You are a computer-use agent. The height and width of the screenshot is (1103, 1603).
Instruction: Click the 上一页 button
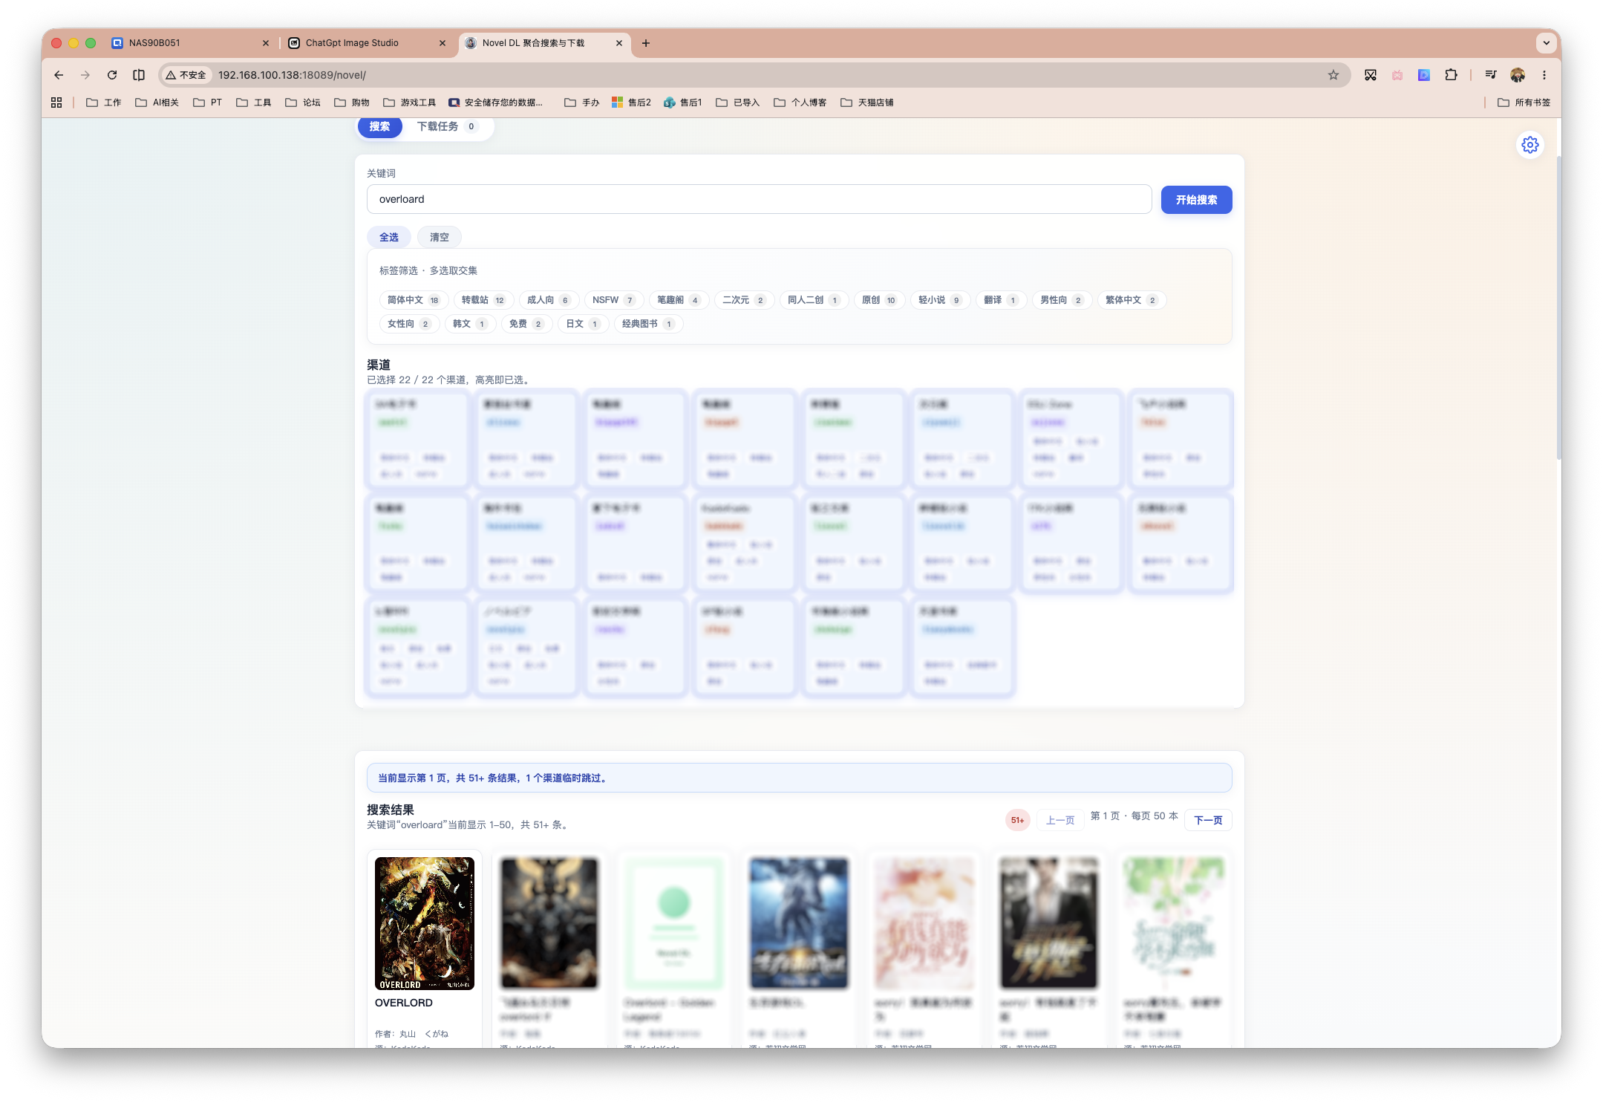1060,820
